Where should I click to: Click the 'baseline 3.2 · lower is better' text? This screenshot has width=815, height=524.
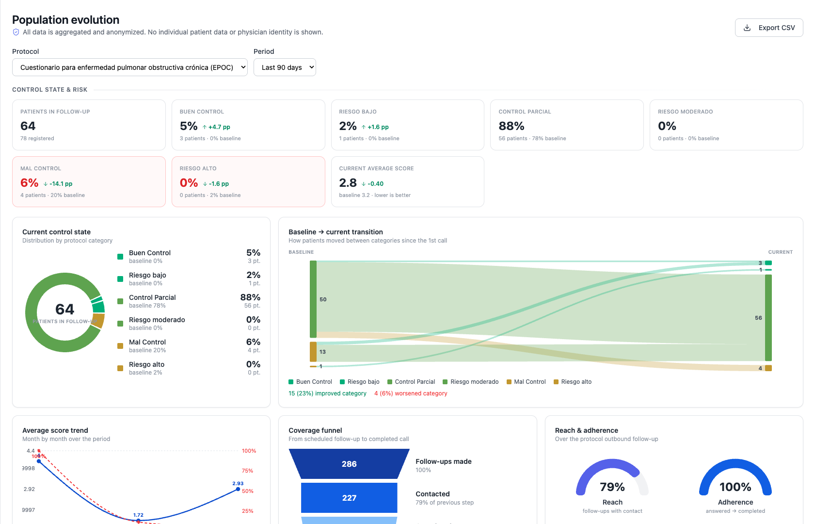(x=375, y=195)
